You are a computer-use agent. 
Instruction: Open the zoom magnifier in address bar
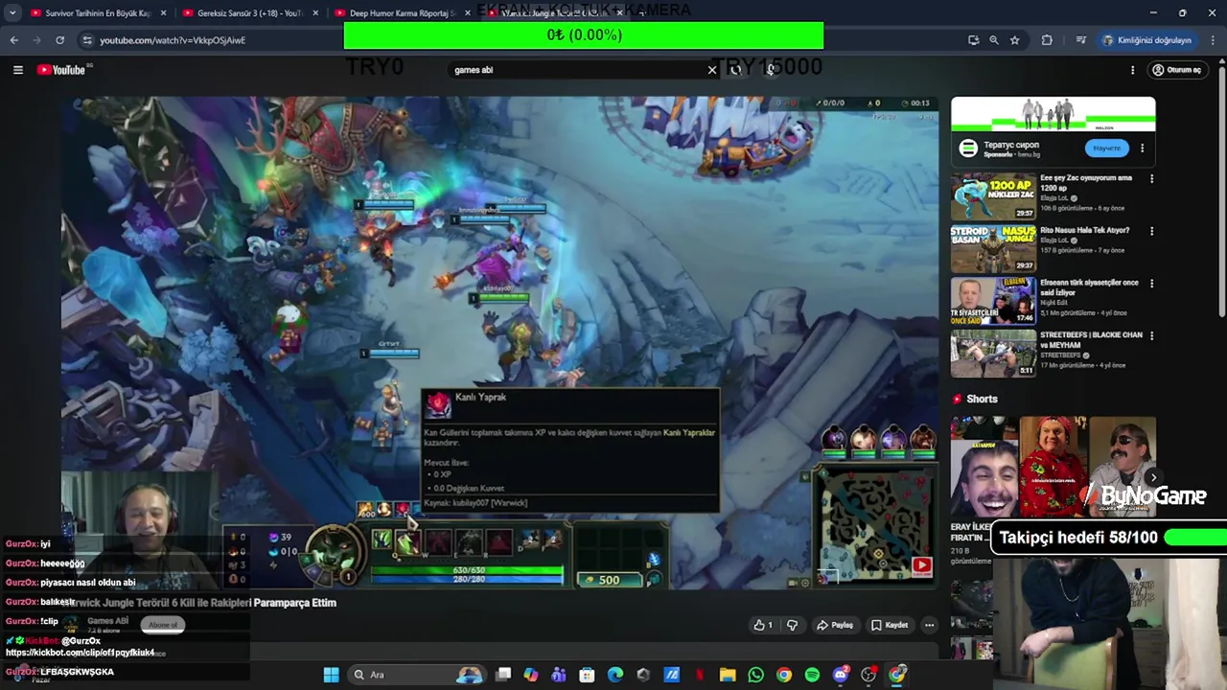point(994,40)
